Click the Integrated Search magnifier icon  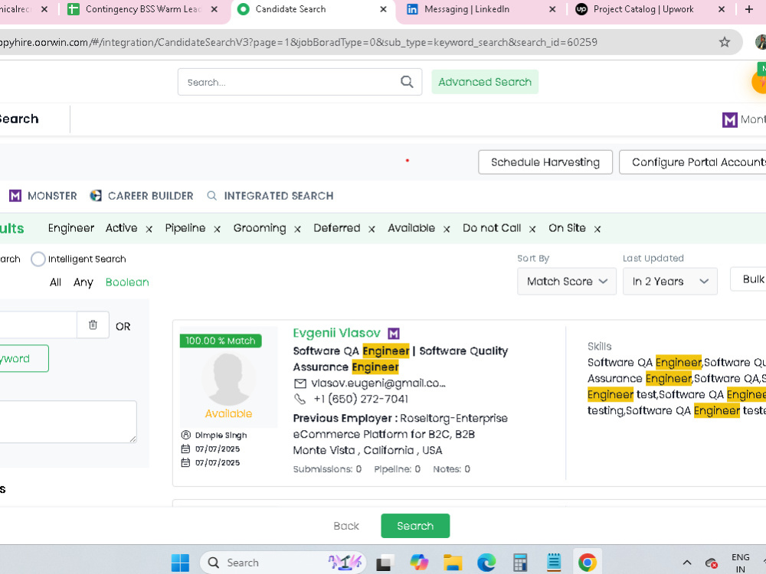211,196
